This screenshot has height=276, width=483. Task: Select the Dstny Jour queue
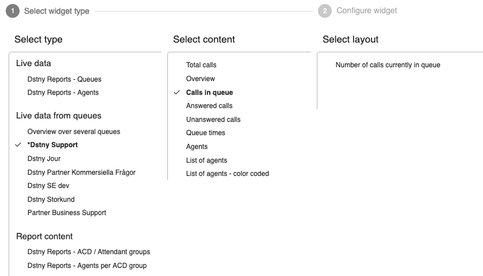point(44,159)
